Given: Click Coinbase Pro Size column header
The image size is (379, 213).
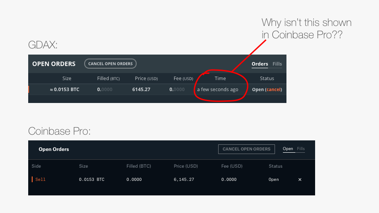Looking at the screenshot, I should [x=83, y=166].
